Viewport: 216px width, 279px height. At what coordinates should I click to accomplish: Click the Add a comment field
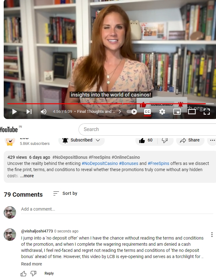[117, 209]
